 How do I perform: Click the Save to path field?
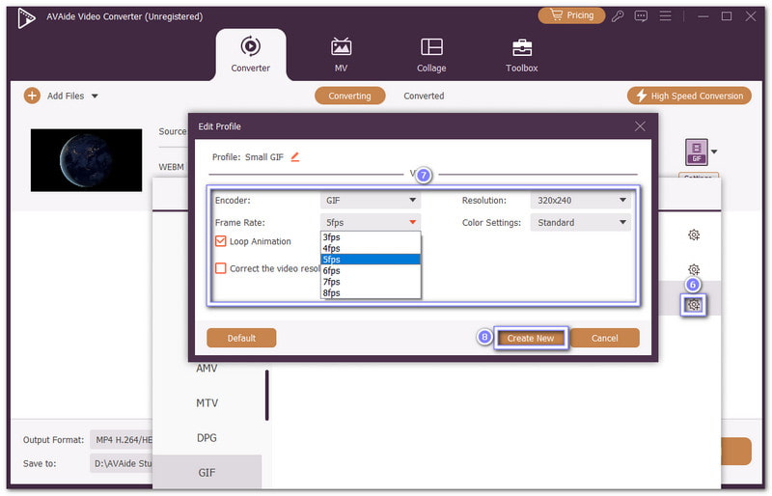(x=123, y=463)
